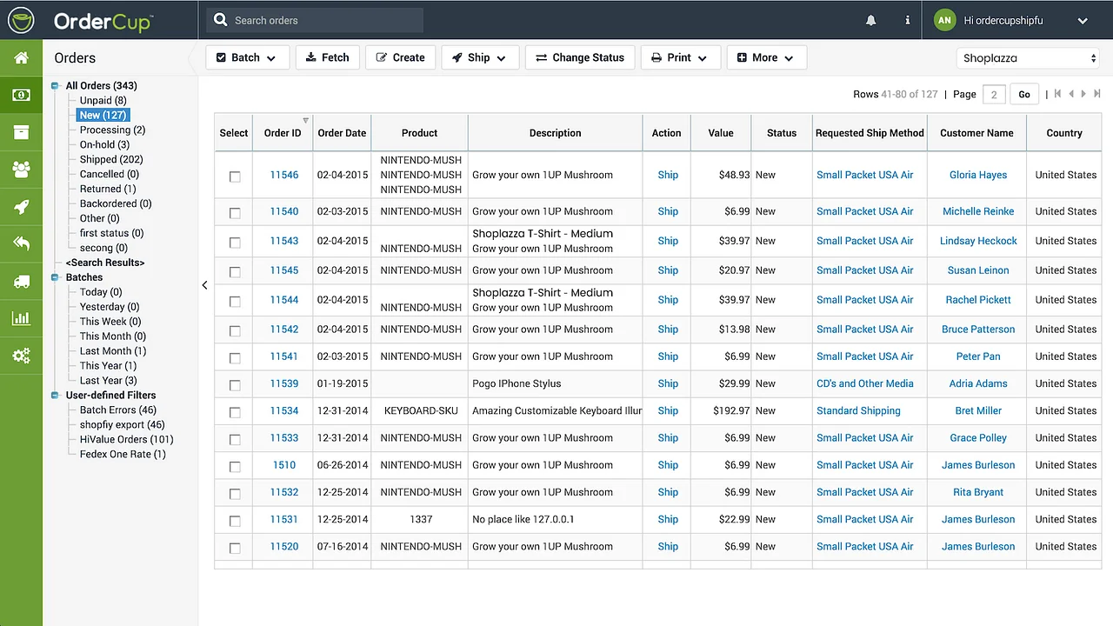The image size is (1113, 626).
Task: Select the checkbox for order 11546
Action: pos(234,176)
